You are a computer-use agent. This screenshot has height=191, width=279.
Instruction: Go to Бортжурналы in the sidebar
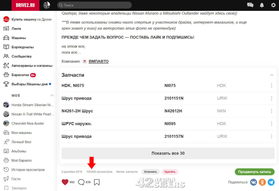point(23,47)
